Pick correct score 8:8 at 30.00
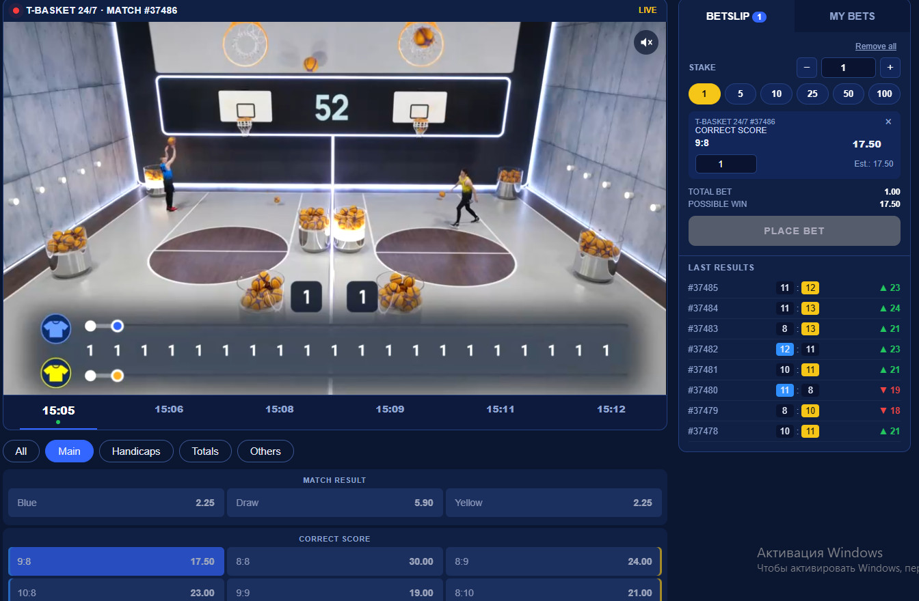 (x=335, y=561)
